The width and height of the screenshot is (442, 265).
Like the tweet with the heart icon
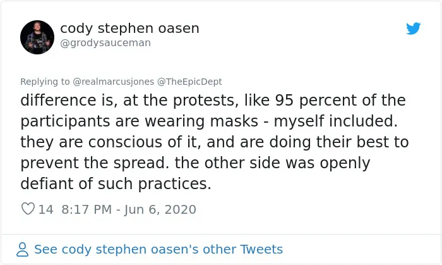pyautogui.click(x=28, y=209)
